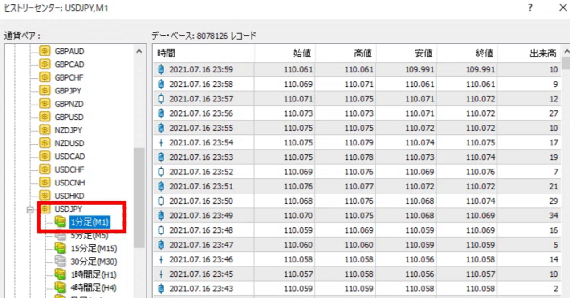The width and height of the screenshot is (570, 298).
Task: Click the candle icon on row 23:59
Action: [x=161, y=69]
